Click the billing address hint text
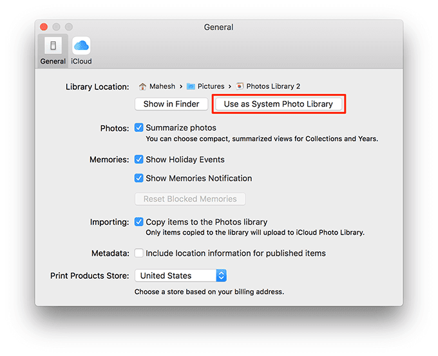 coord(209,292)
